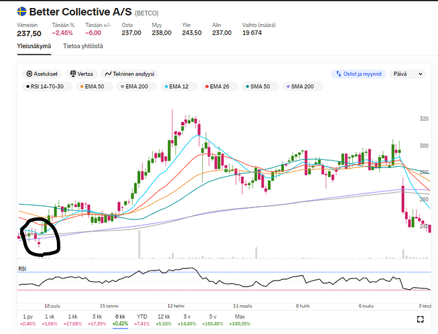Click the 12 helmi date label
Image resolution: width=438 pixels, height=334 pixels.
[176, 306]
